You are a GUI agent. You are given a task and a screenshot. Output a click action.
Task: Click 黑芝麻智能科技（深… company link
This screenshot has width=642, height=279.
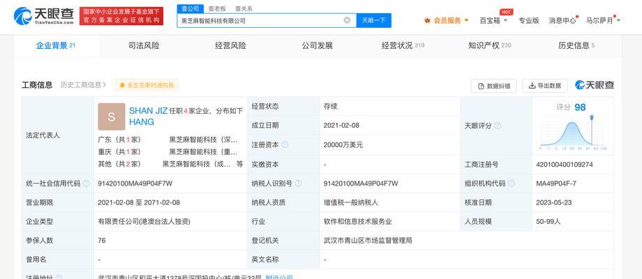click(204, 140)
